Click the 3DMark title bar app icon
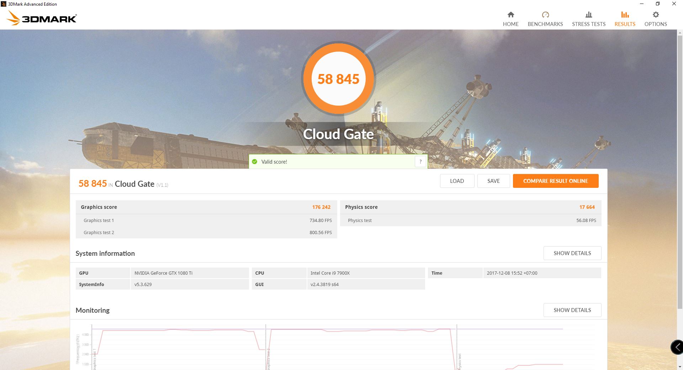The image size is (683, 370). [4, 4]
